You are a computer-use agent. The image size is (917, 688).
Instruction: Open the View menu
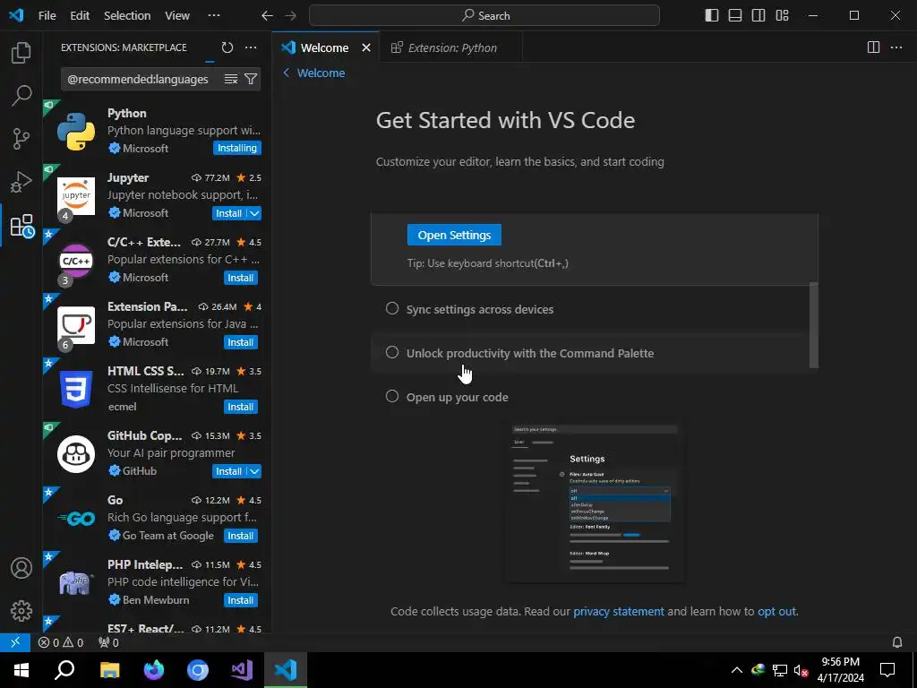177,16
